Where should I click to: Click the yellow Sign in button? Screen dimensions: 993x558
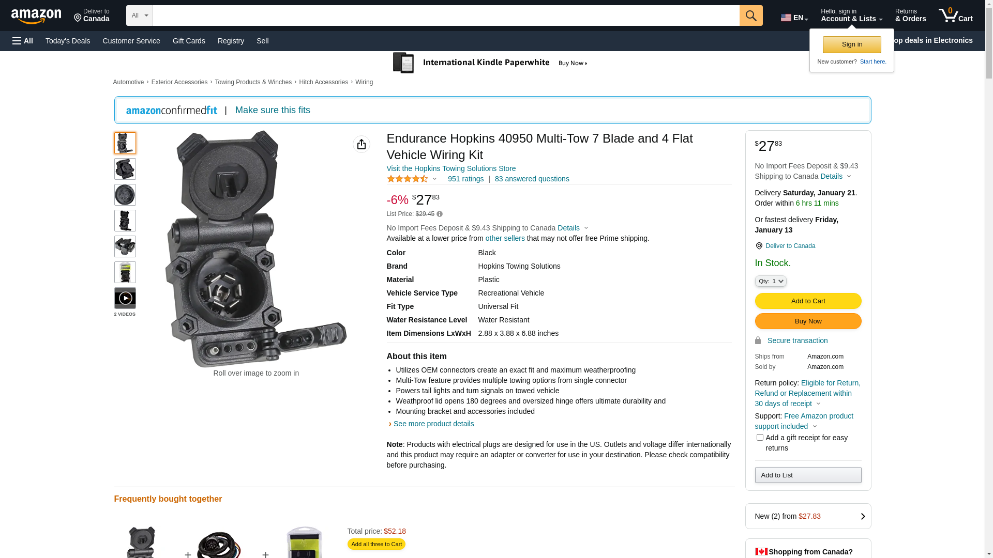click(852, 44)
